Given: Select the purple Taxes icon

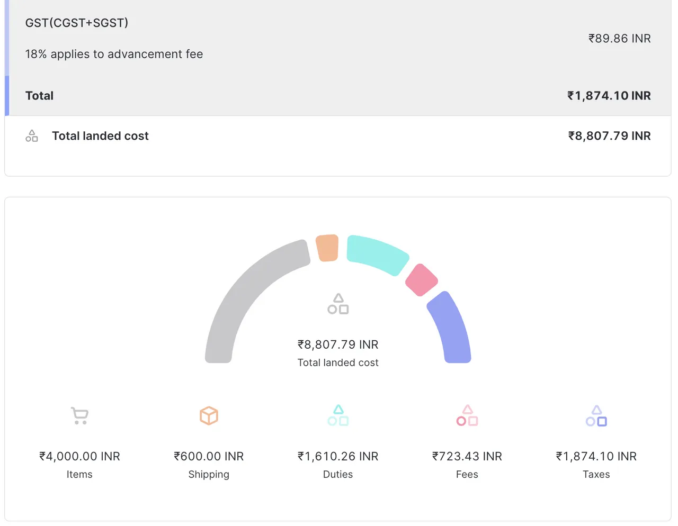Looking at the screenshot, I should [596, 415].
